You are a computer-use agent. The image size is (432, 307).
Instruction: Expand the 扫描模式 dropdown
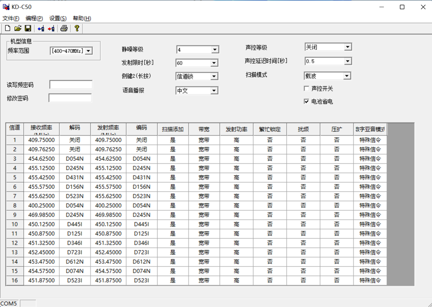click(x=347, y=76)
